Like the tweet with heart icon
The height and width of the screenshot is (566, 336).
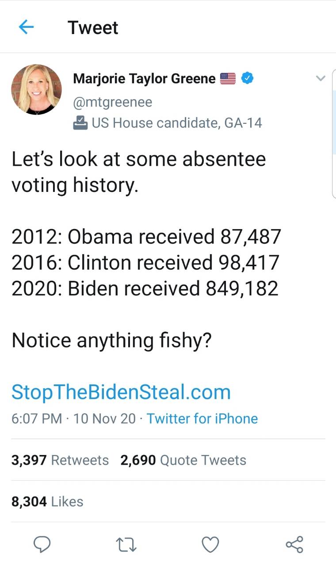click(x=210, y=544)
